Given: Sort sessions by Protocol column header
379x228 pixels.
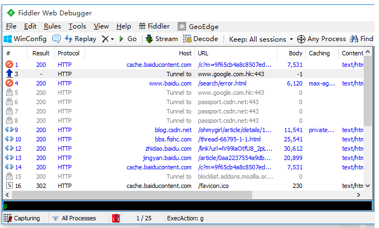Looking at the screenshot, I should [x=70, y=53].
